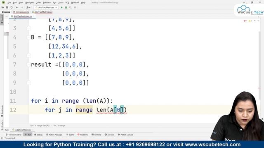Select the AddTwoMatrices.py editor tab
Image resolution: width=264 pixels, height=148 pixels.
tap(23, 16)
